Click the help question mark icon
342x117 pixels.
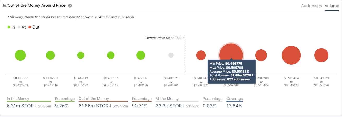click(x=70, y=6)
